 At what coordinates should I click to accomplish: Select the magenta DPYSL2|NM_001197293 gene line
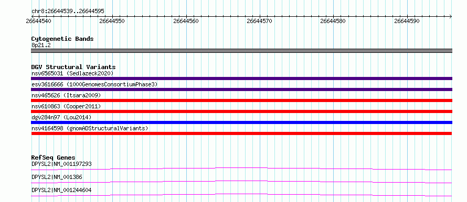[x=241, y=169]
